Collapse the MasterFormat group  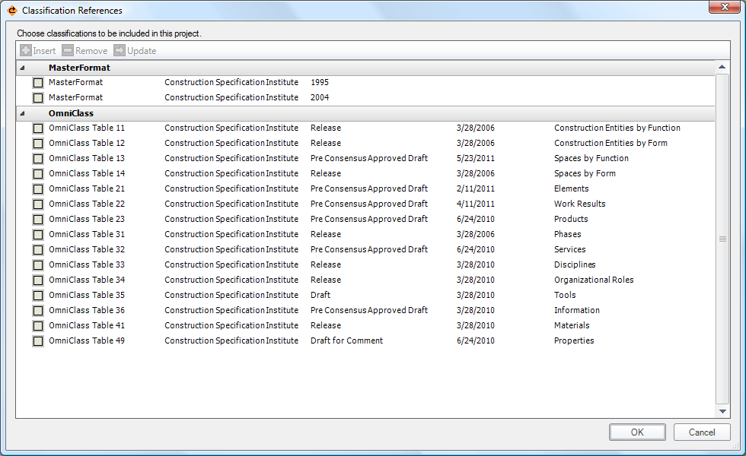(x=22, y=68)
